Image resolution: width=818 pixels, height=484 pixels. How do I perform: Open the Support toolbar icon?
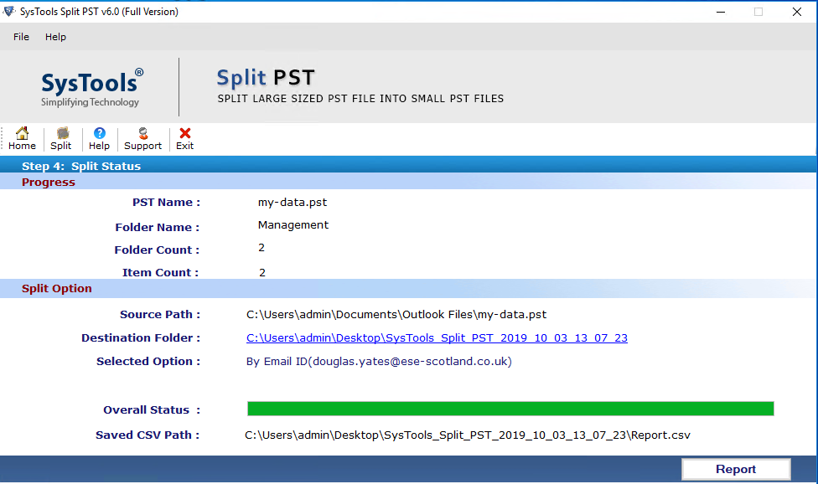tap(143, 138)
